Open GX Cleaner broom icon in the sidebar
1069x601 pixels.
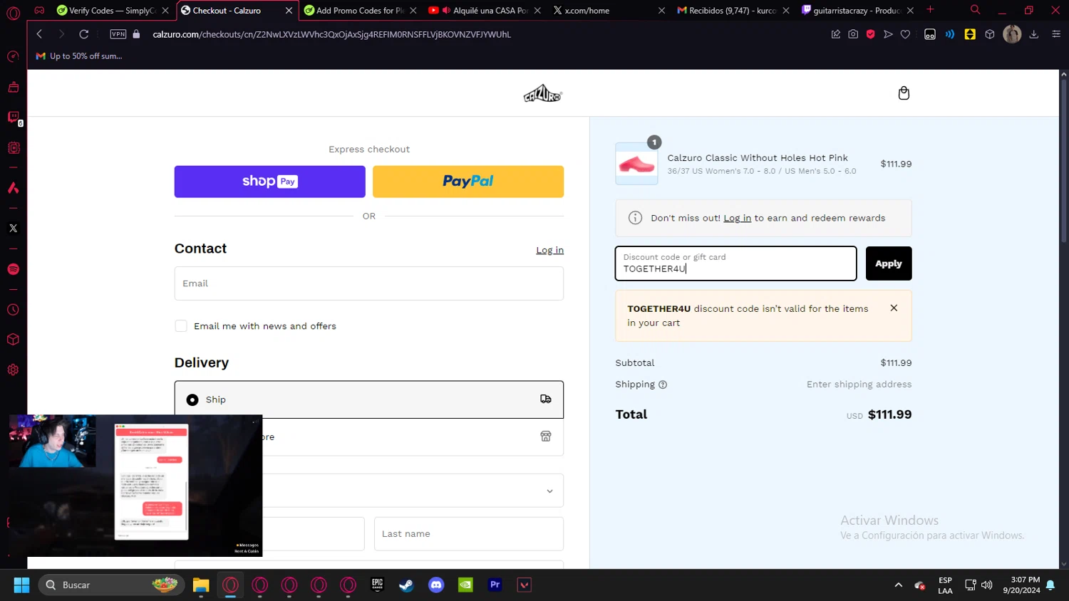point(13,88)
